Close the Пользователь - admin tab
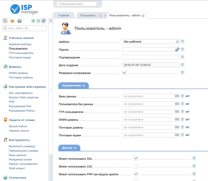This screenshot has height=181, width=208. [143, 16]
